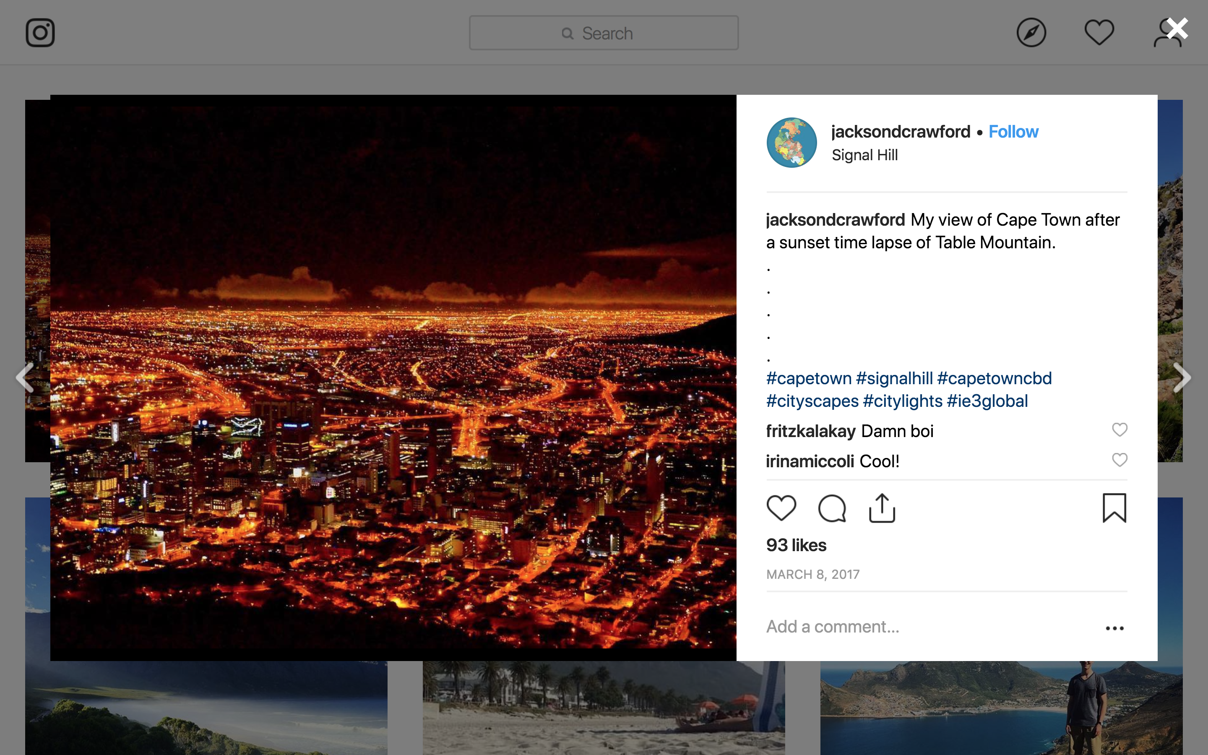The image size is (1208, 755).
Task: Open the Explore compass icon
Action: click(x=1031, y=33)
